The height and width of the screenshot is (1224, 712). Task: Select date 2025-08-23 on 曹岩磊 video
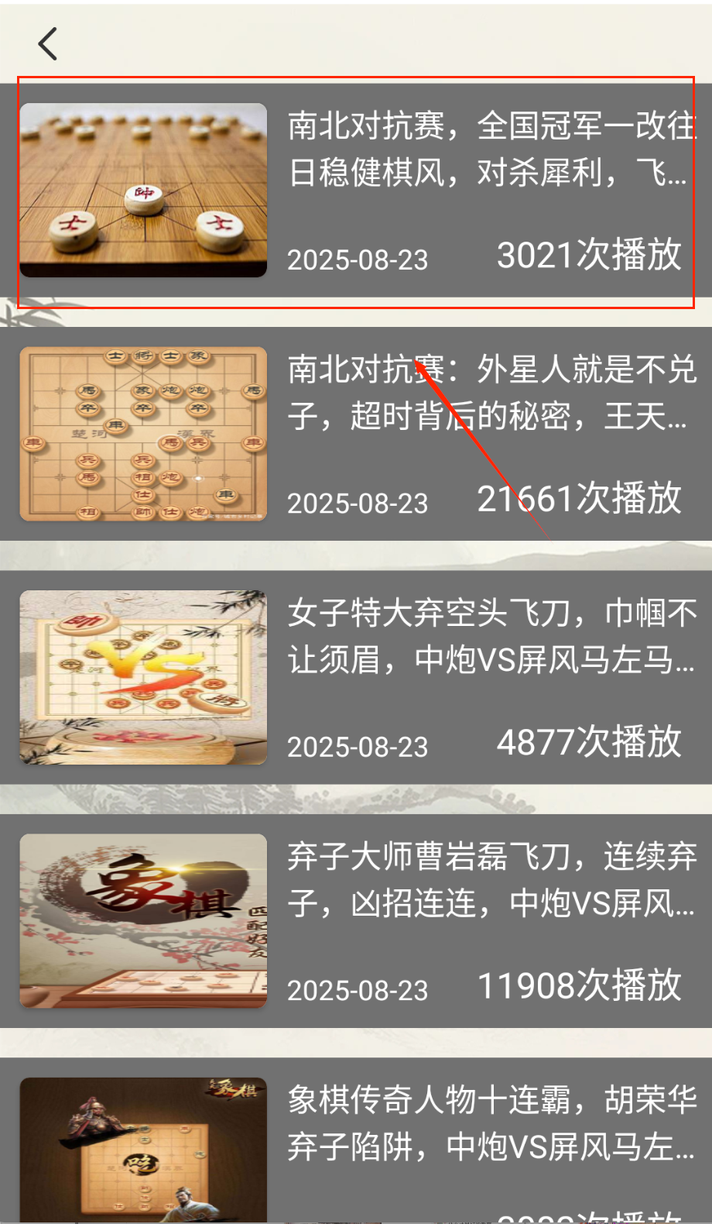358,991
